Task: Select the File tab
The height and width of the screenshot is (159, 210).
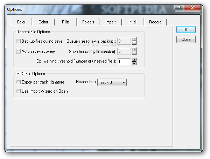Action: click(65, 22)
